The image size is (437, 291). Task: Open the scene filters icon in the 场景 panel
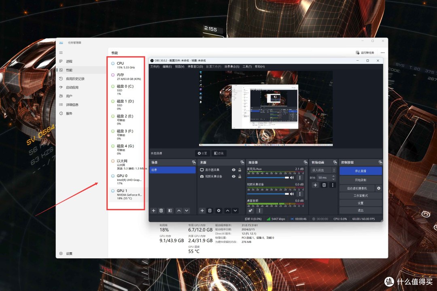pos(170,211)
